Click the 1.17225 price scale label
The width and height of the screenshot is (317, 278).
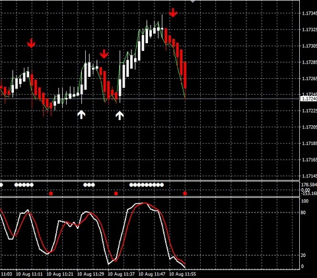(x=309, y=111)
